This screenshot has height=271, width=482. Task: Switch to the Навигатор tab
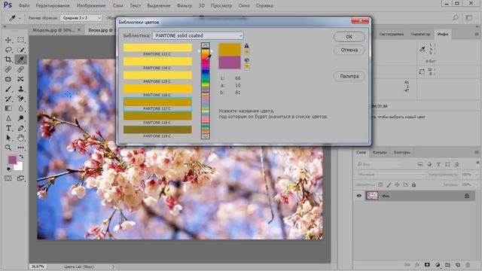(x=420, y=34)
